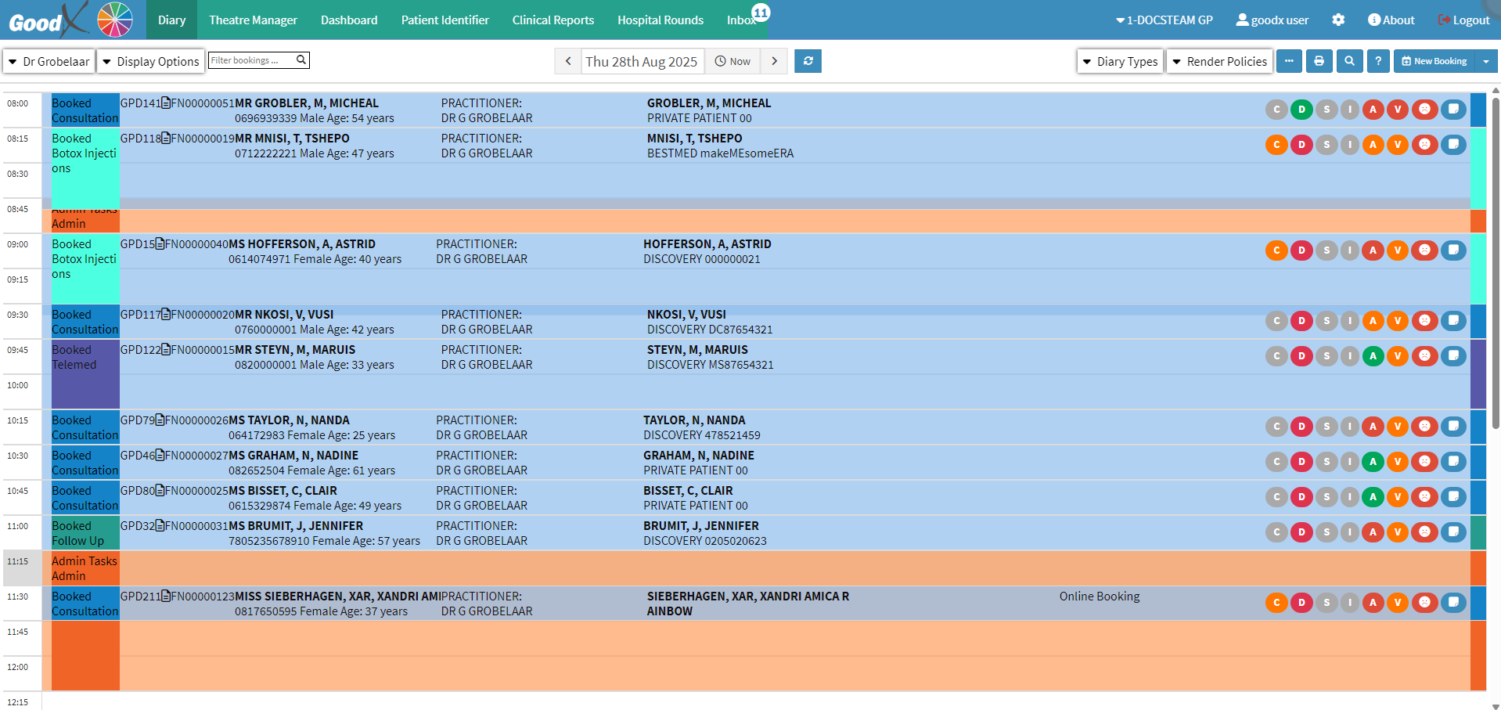
Task: Open the Display Options dropdown
Action: 150,61
